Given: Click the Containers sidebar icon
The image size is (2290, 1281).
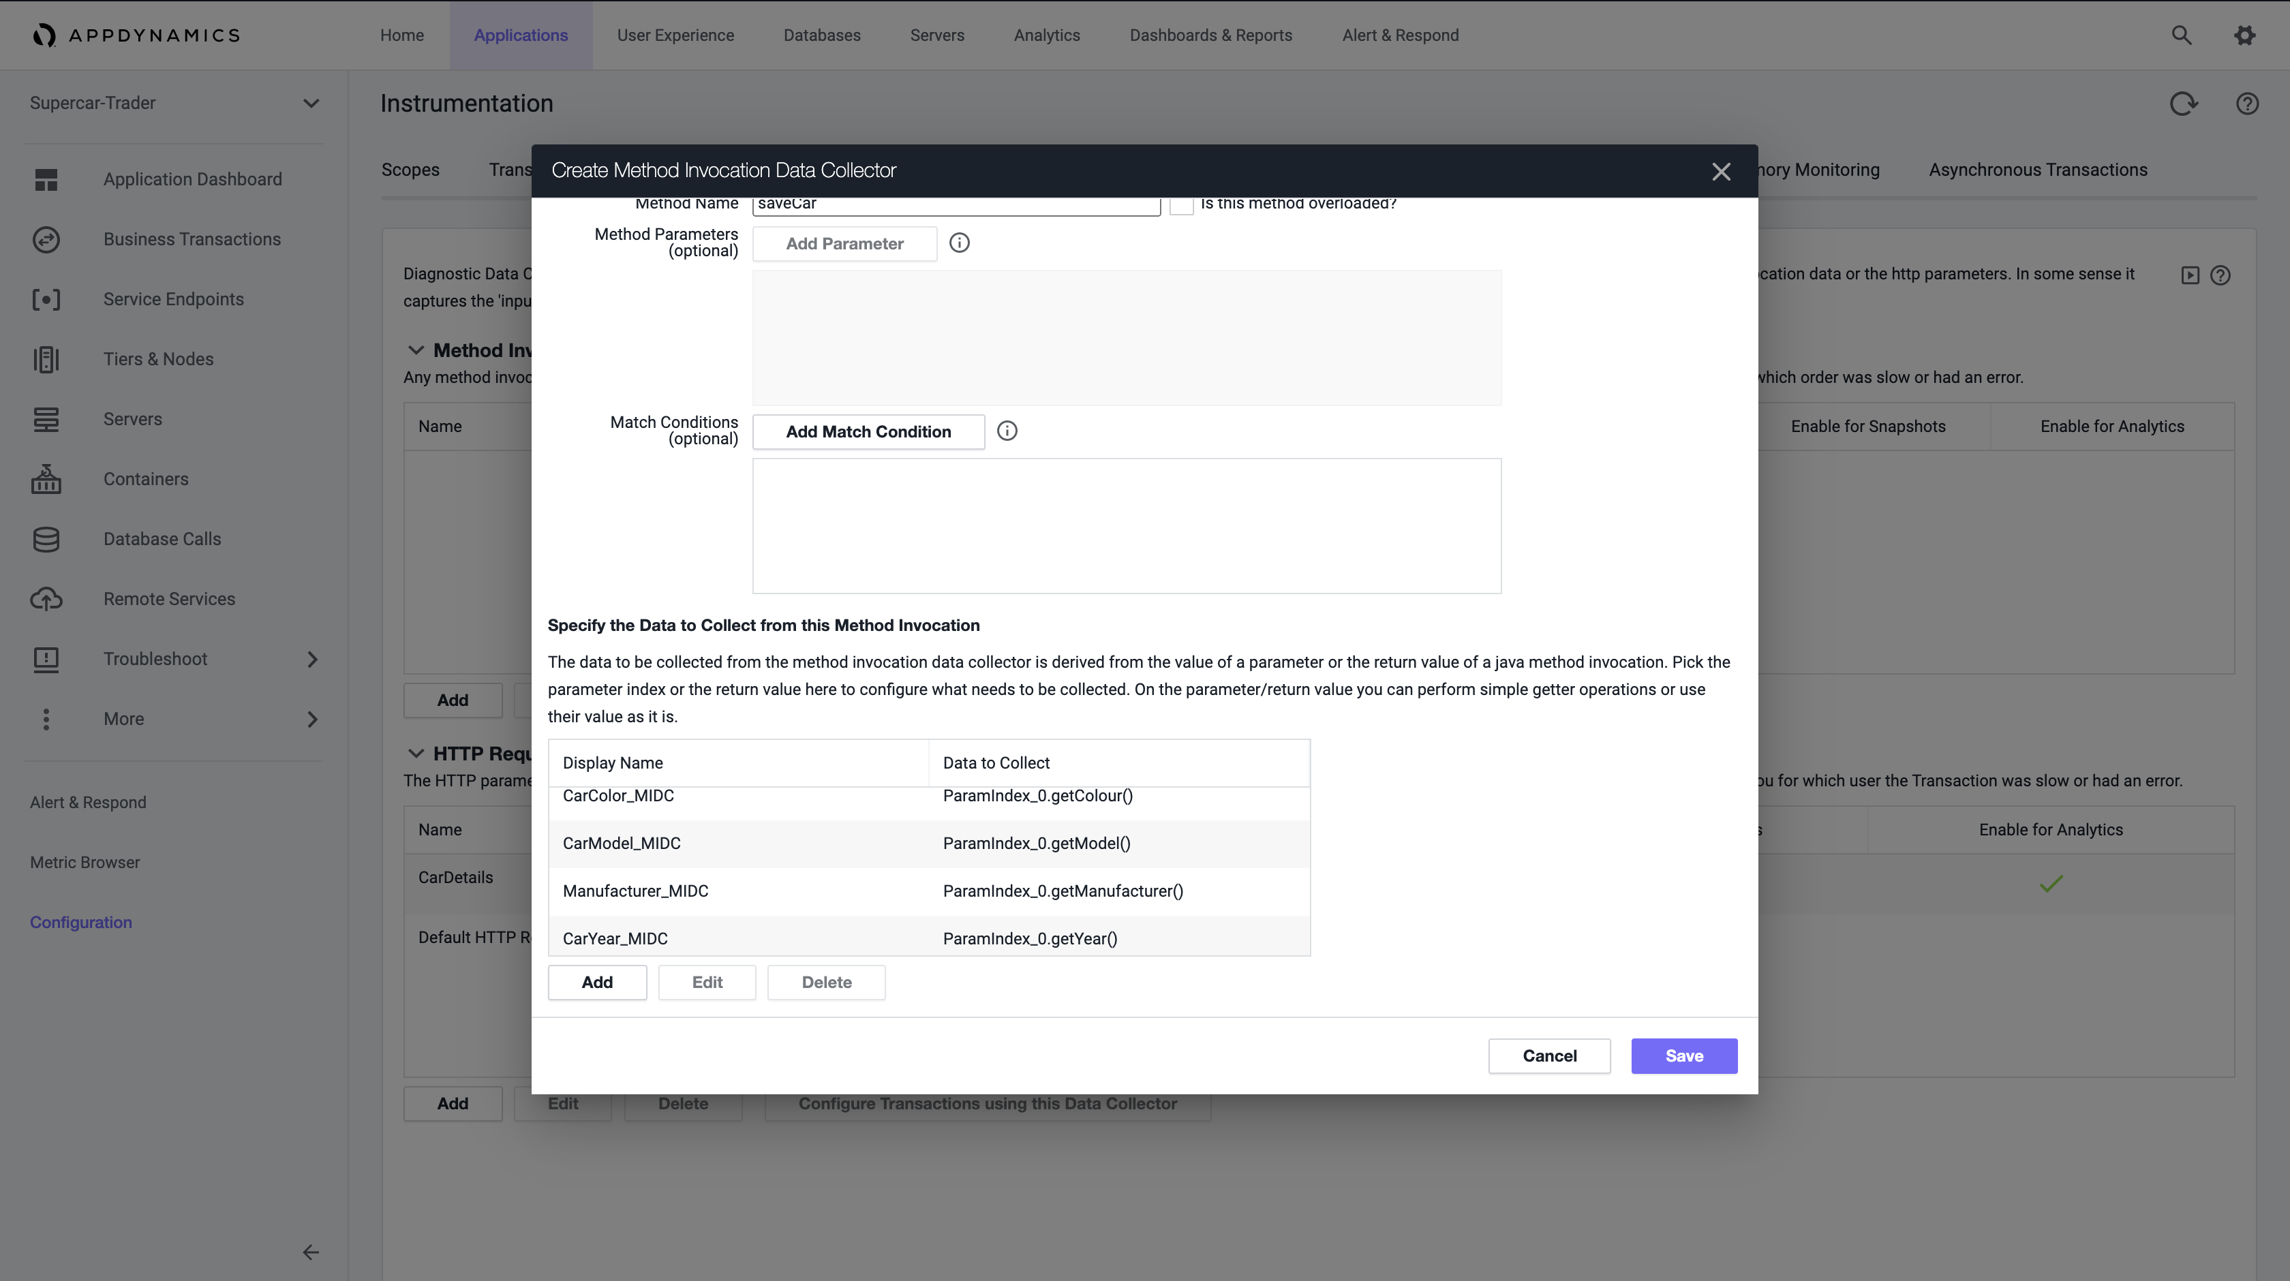Looking at the screenshot, I should pyautogui.click(x=46, y=479).
